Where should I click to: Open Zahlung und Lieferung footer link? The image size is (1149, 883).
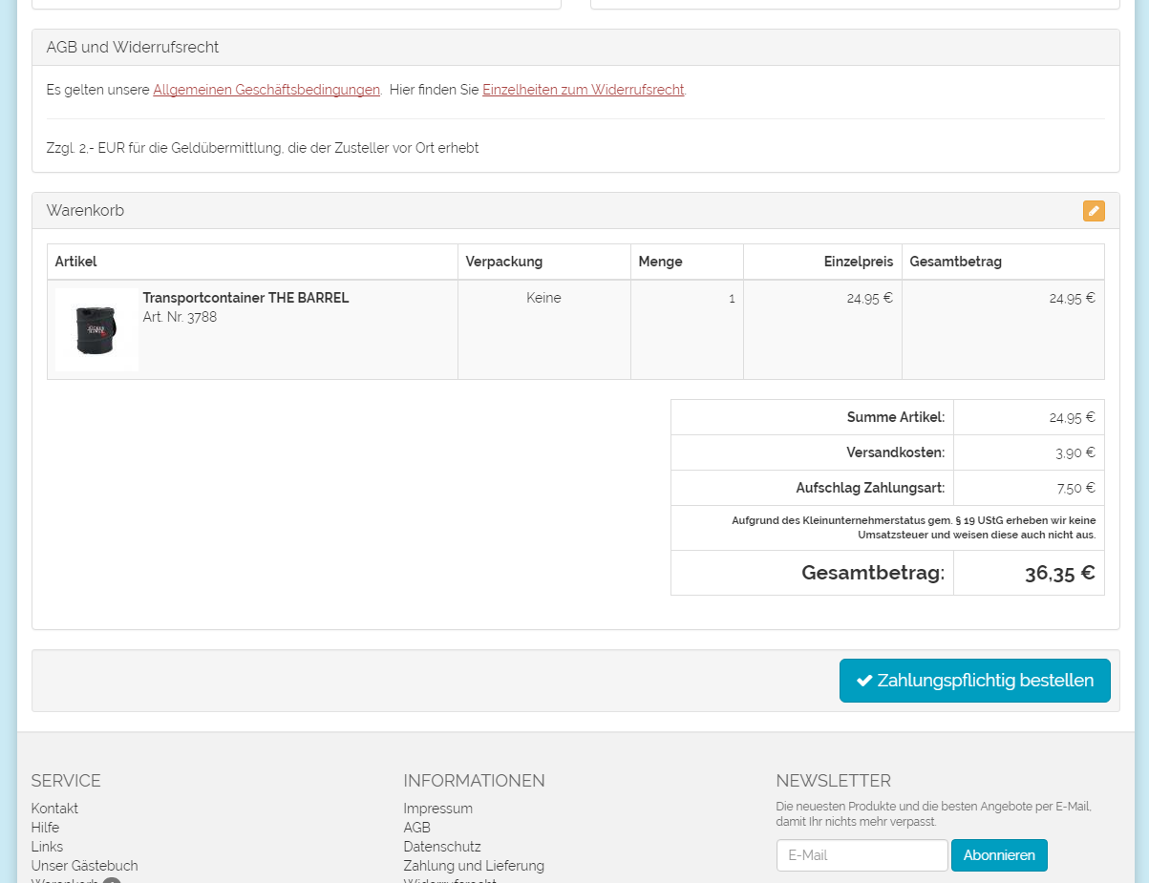point(474,866)
